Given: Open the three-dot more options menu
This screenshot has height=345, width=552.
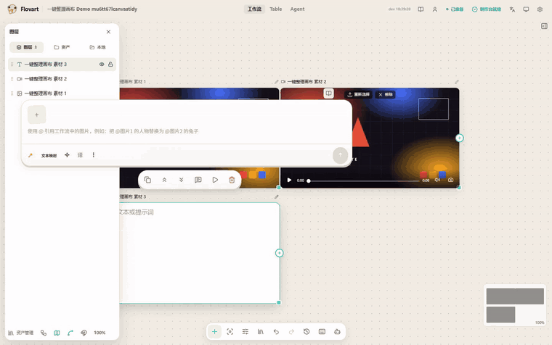Looking at the screenshot, I should coord(93,155).
